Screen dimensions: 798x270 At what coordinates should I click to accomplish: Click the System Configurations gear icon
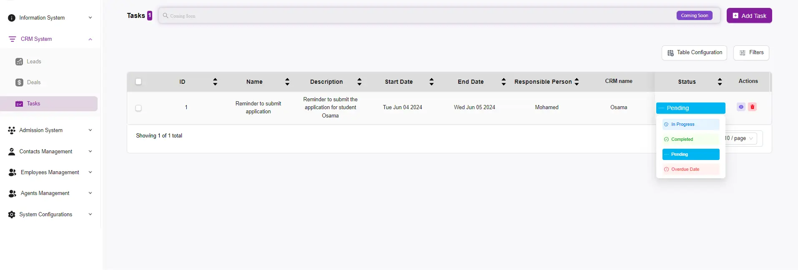12,215
